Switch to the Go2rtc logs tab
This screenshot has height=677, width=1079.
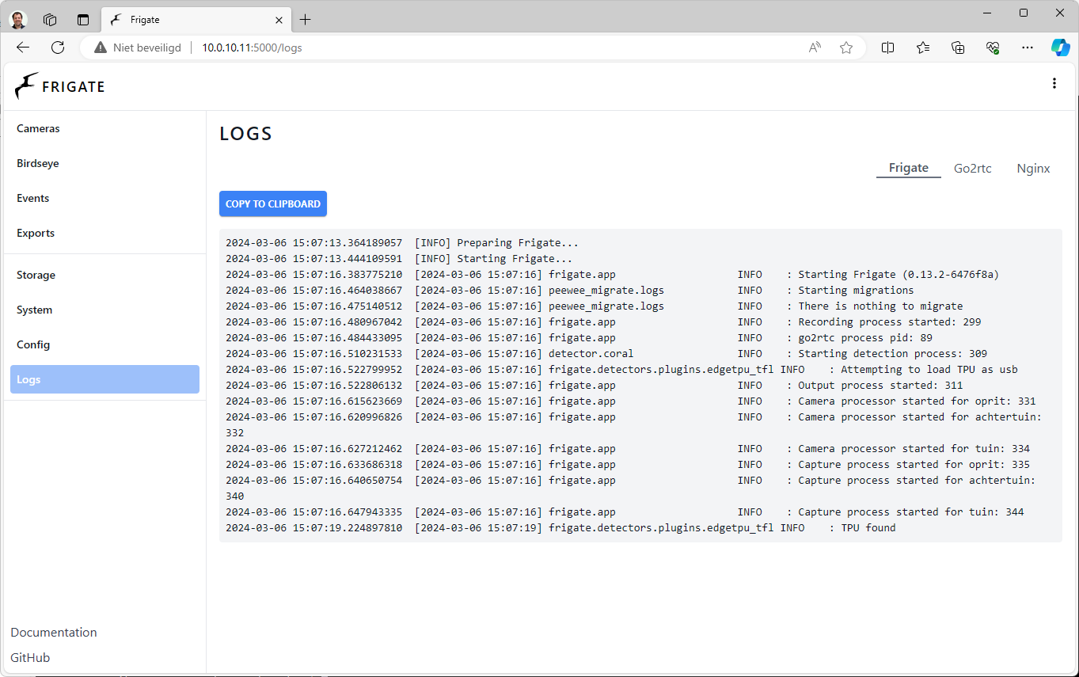[x=972, y=168]
